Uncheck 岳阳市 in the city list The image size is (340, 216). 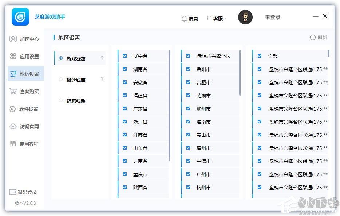coord(188,69)
